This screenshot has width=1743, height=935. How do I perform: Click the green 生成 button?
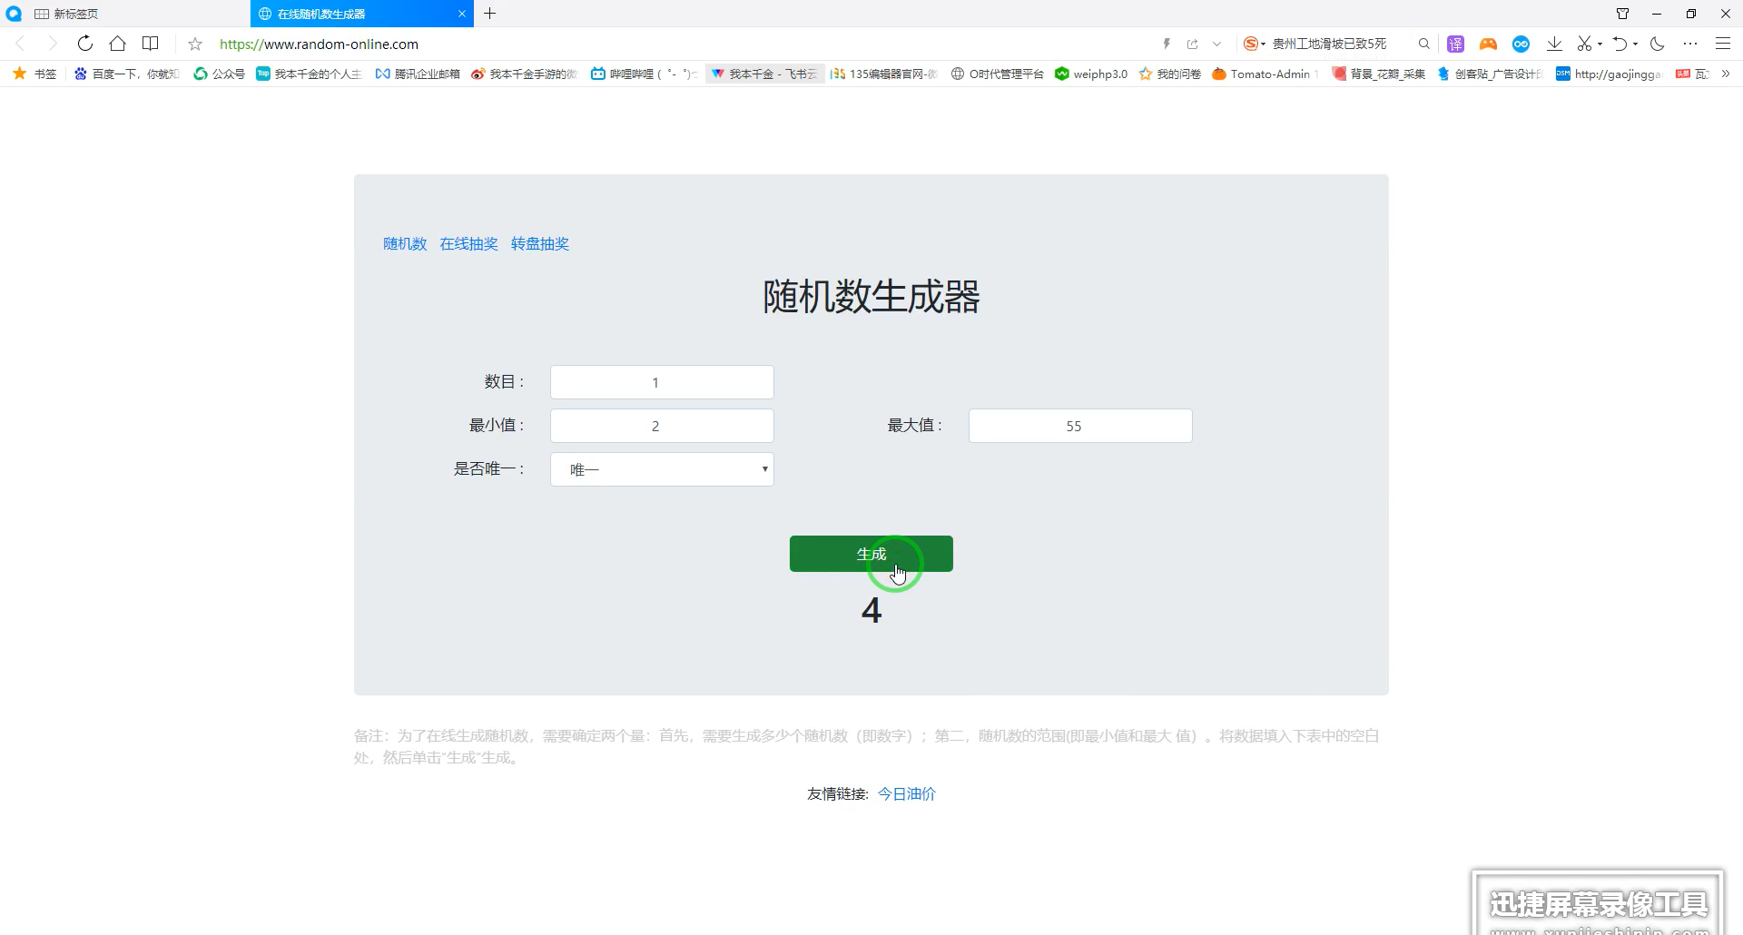[871, 554]
